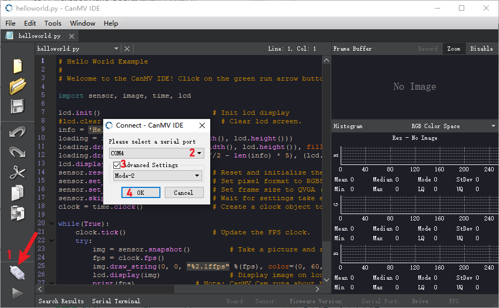Close document via X beside file dropdown
Image resolution: width=499 pixels, height=308 pixels.
coord(127,49)
